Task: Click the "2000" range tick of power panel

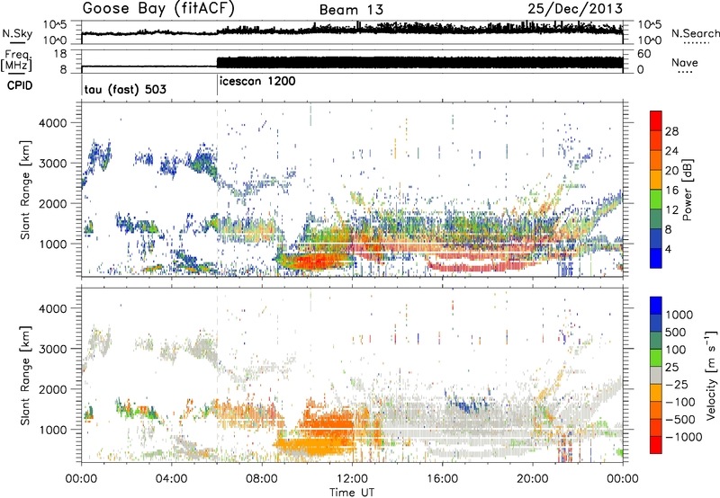Action: tap(52, 203)
